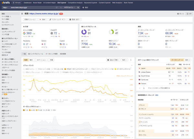The width and height of the screenshot is (194, 139).
Task: Click the API button at top right
Action: [x=189, y=14]
